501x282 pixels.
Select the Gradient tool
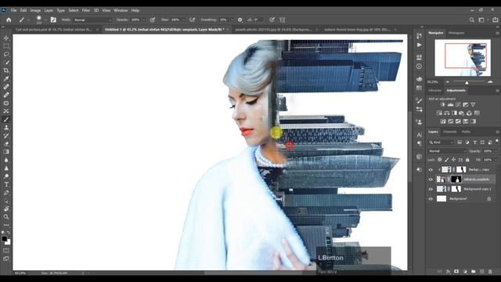[6, 152]
